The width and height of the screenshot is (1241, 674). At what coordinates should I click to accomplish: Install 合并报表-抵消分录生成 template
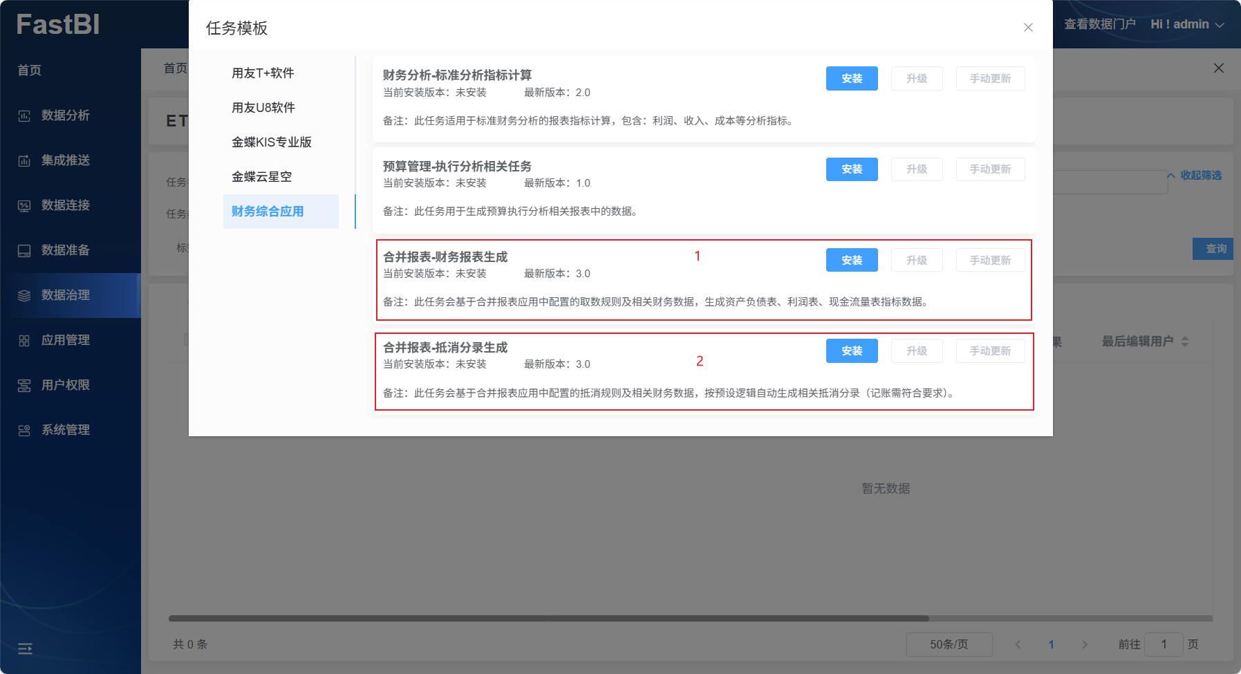tap(851, 351)
